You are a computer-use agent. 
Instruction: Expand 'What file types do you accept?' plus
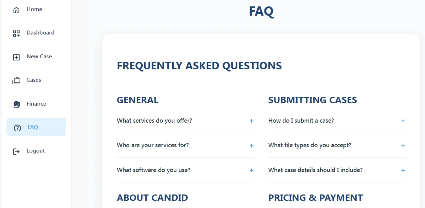pos(403,146)
